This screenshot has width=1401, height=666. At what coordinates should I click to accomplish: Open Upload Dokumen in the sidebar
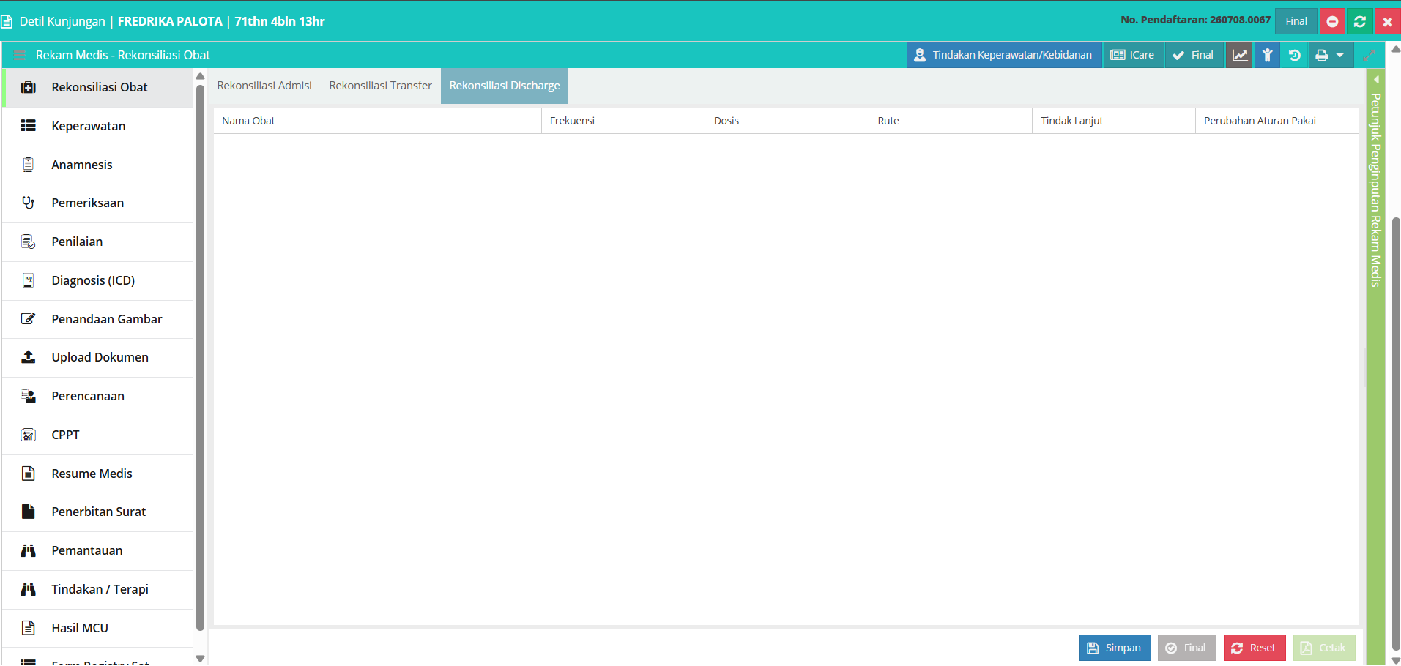pyautogui.click(x=98, y=358)
